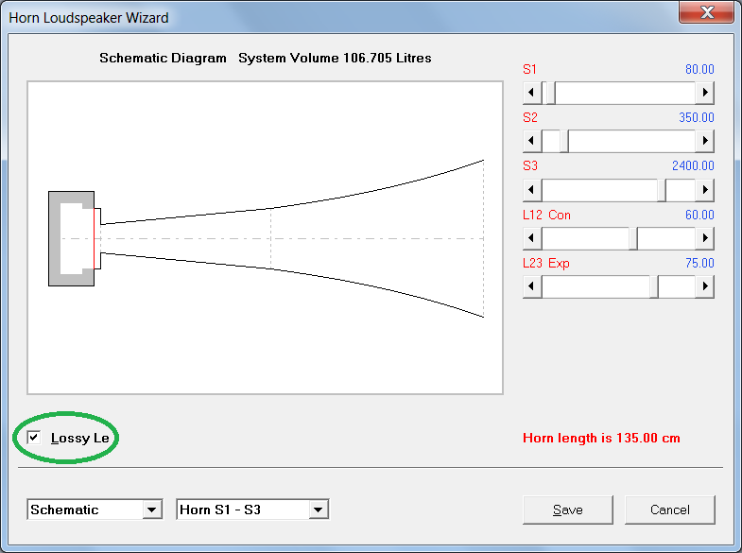Viewport: 742px width, 553px height.
Task: Click the Horn length is 135.00 cm text
Action: pos(601,438)
